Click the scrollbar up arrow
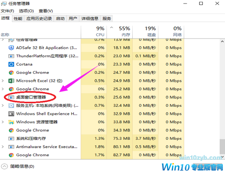This screenshot has height=172, width=225. pos(222,42)
